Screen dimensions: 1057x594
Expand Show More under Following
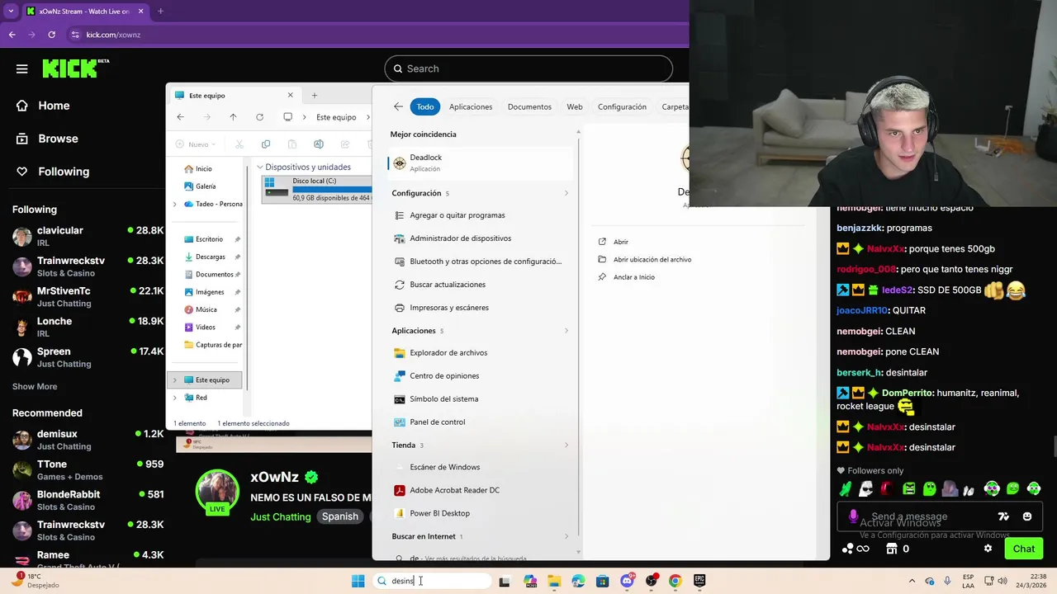[35, 386]
